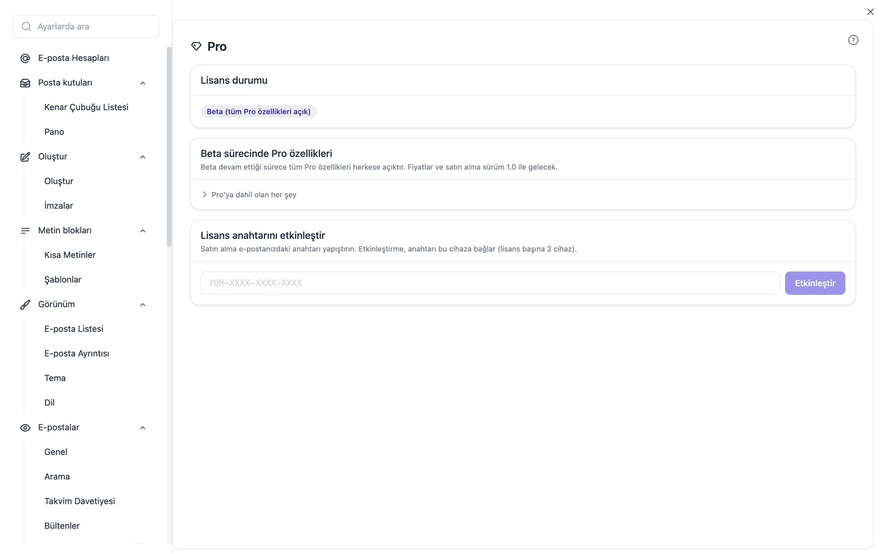Click the Beta license status badge

(258, 111)
